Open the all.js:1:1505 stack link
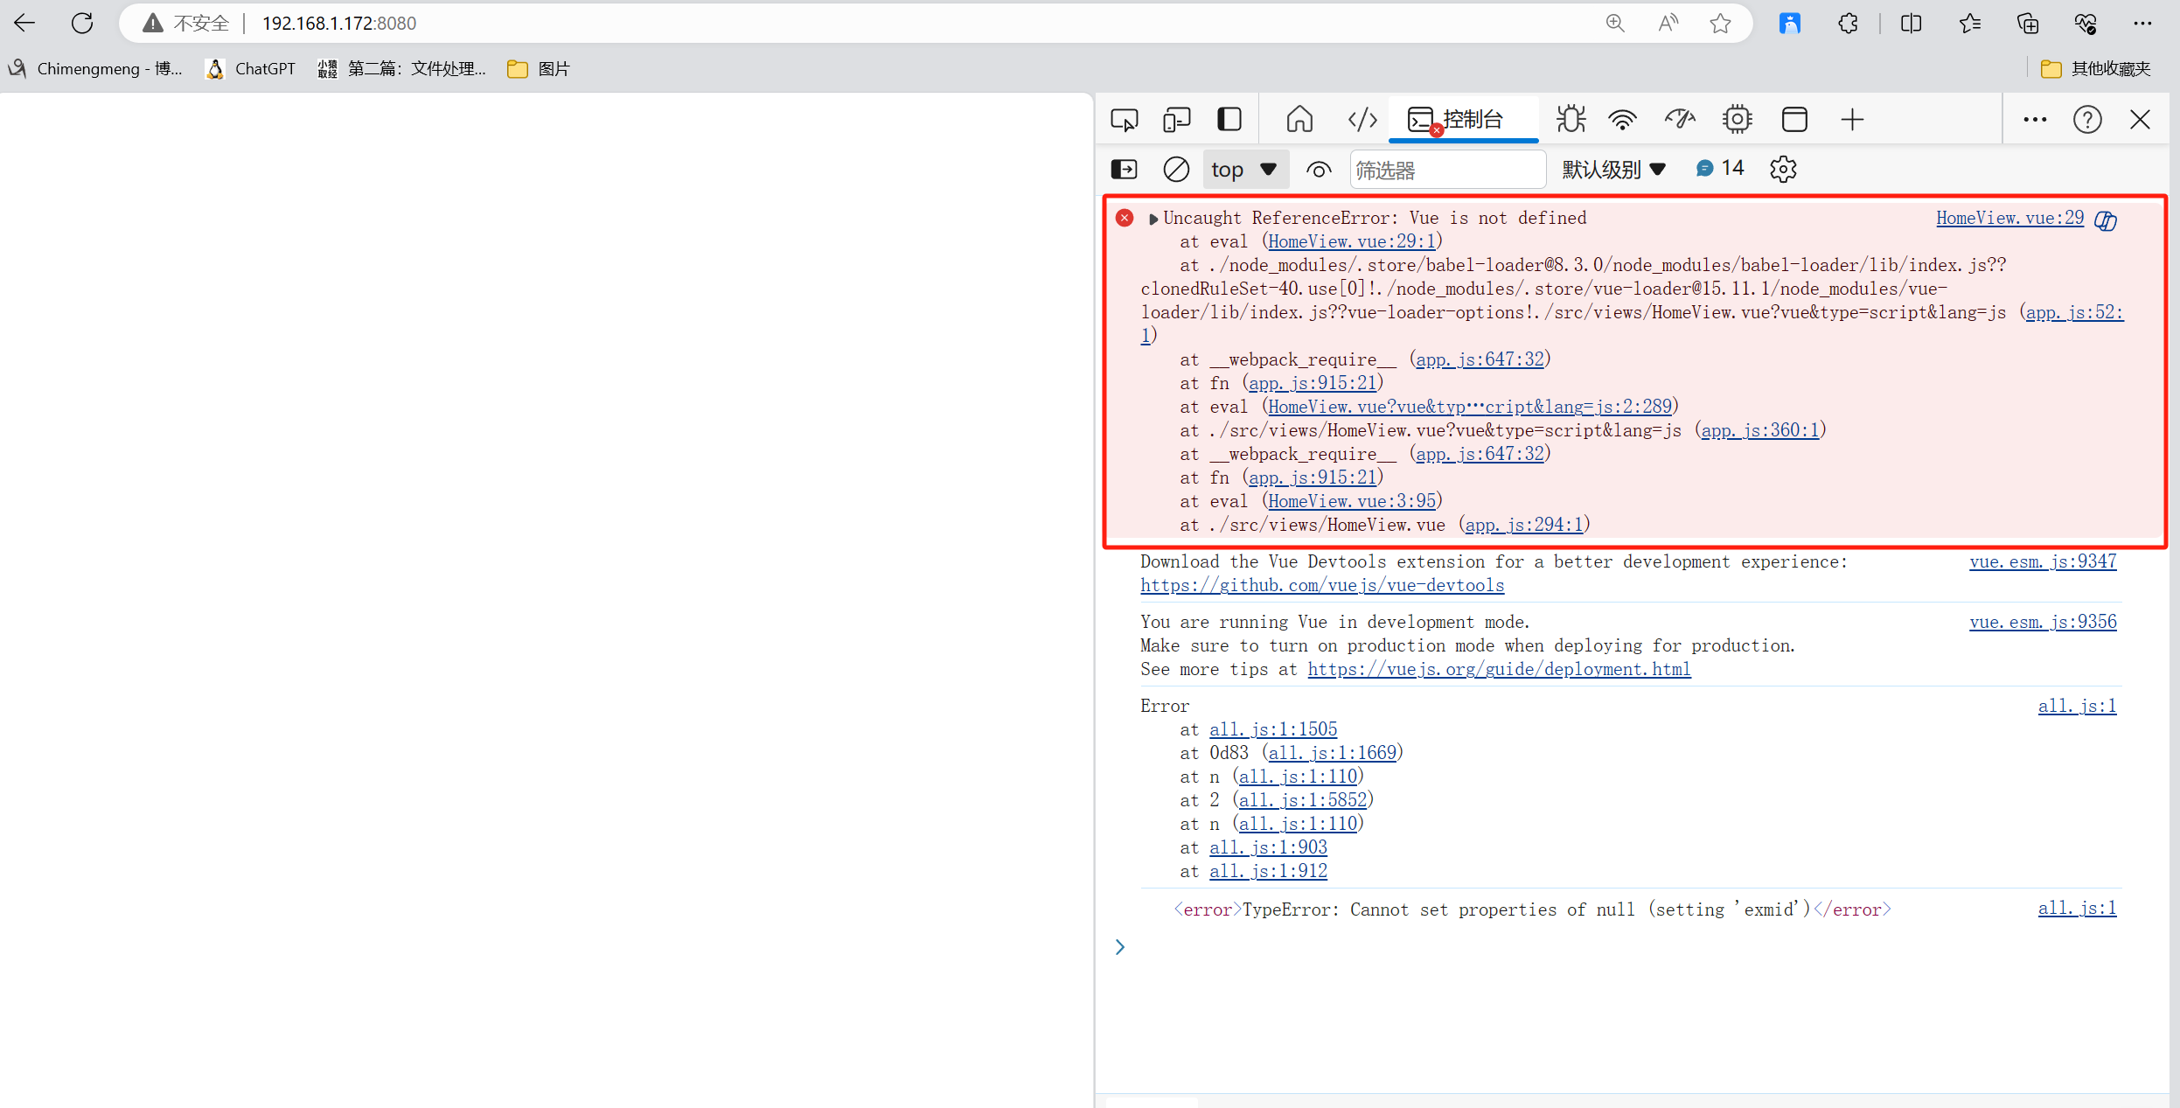The width and height of the screenshot is (2180, 1108). click(x=1273, y=729)
